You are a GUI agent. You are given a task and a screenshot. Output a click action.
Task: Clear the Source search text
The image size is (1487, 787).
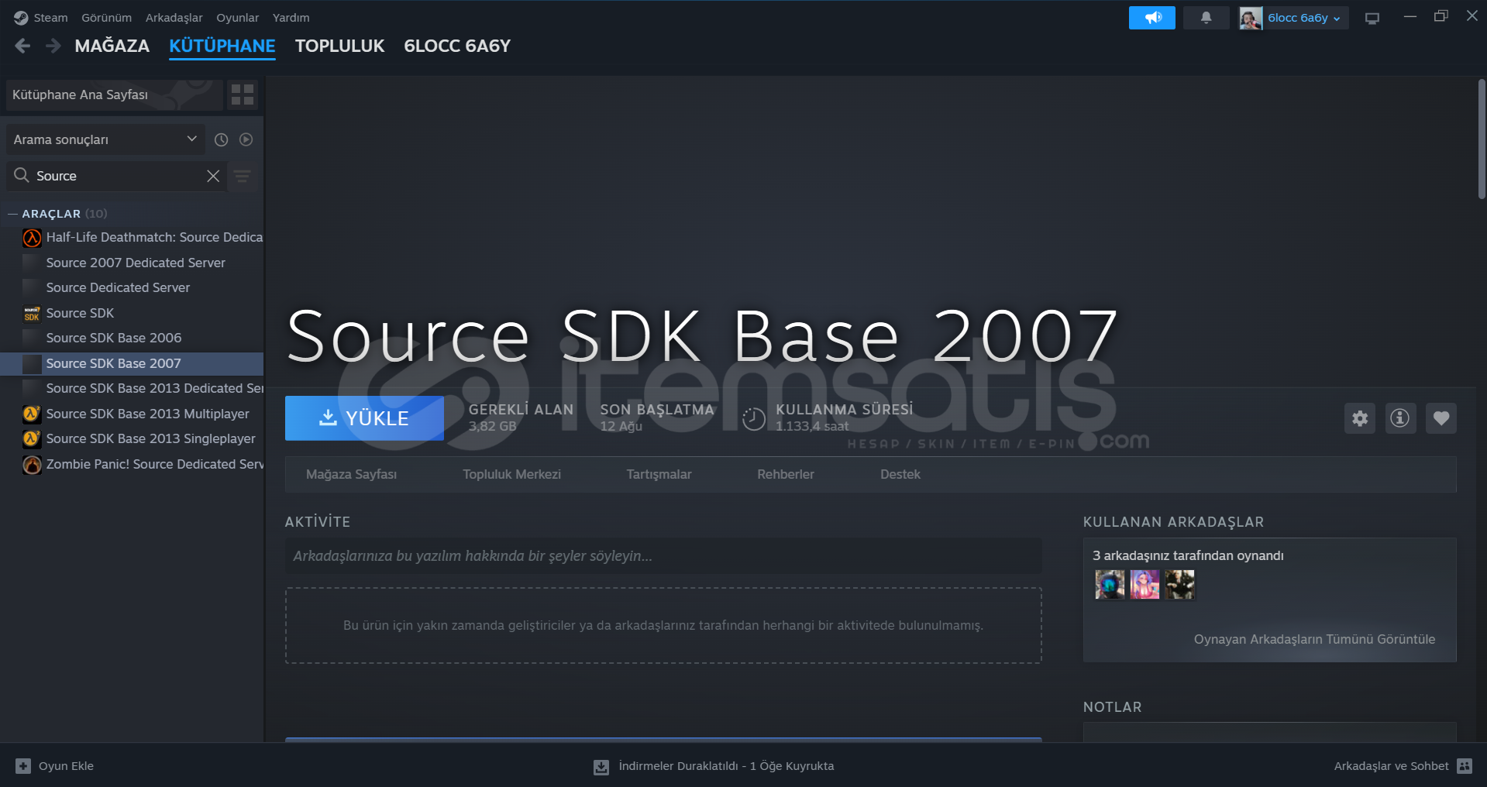pos(213,176)
